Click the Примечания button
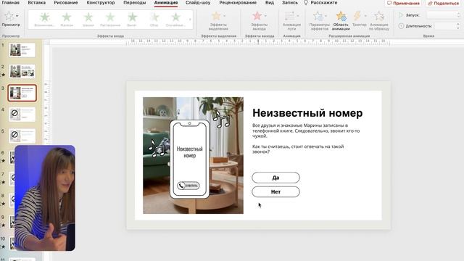464x261 pixels. pos(403,3)
